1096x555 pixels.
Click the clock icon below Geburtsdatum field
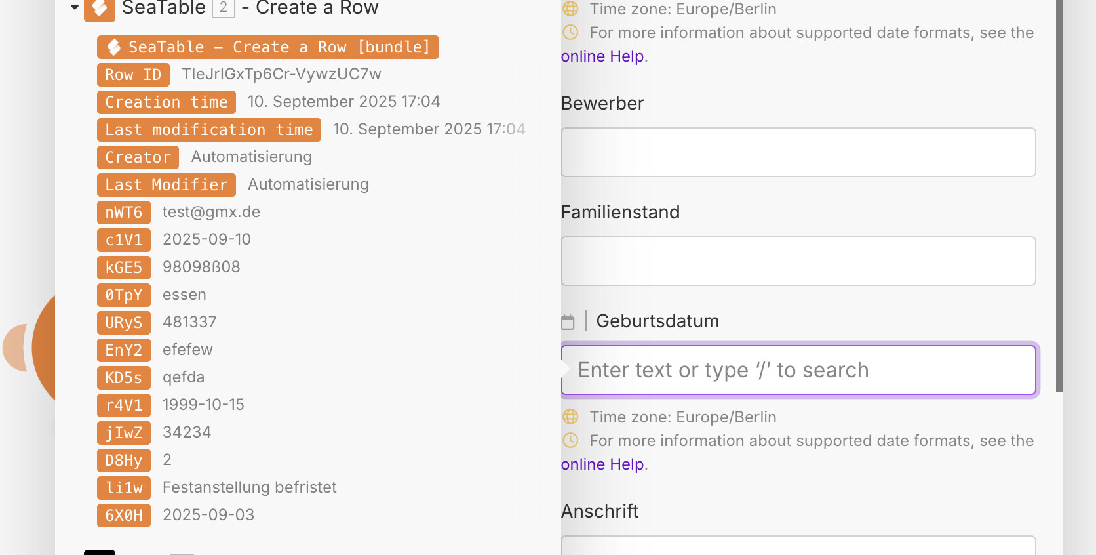tap(571, 440)
